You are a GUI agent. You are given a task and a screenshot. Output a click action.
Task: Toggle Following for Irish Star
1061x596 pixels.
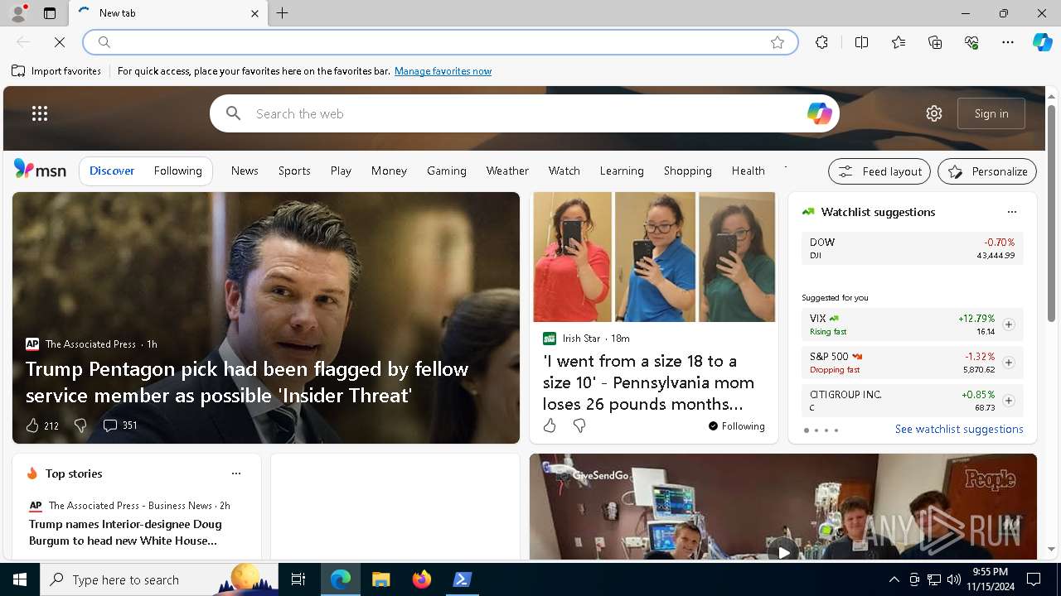pyautogui.click(x=737, y=426)
